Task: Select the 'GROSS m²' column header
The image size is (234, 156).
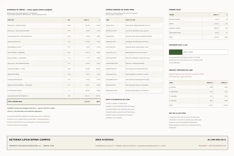Action: [210, 83]
